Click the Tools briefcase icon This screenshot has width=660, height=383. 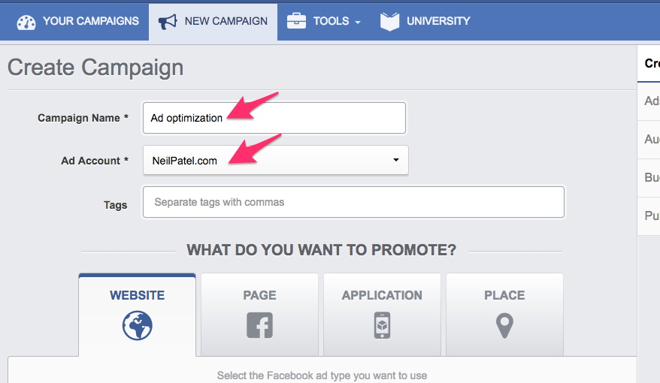[x=297, y=21]
